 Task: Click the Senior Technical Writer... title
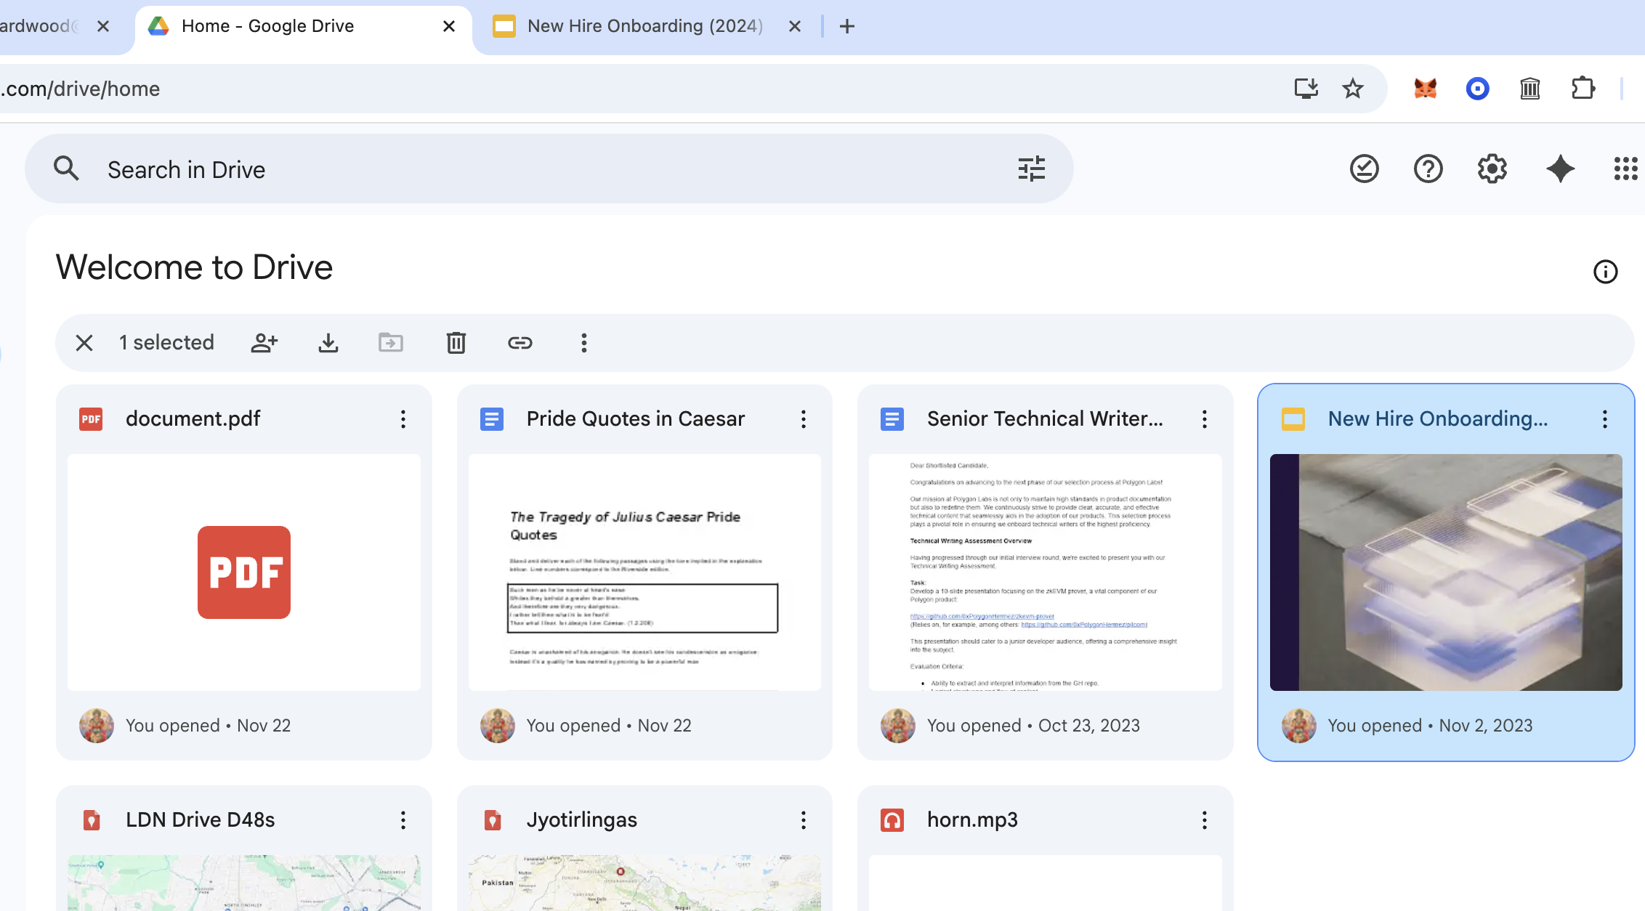(x=1045, y=418)
